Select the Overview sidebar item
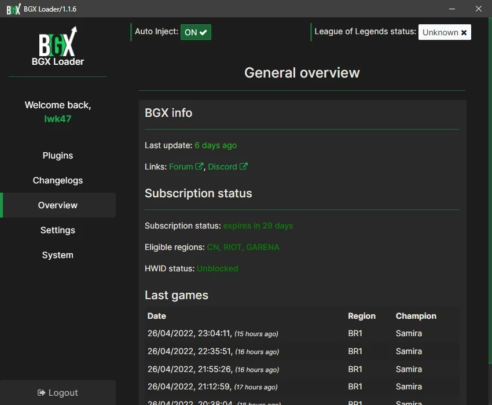The image size is (492, 405). tap(58, 205)
